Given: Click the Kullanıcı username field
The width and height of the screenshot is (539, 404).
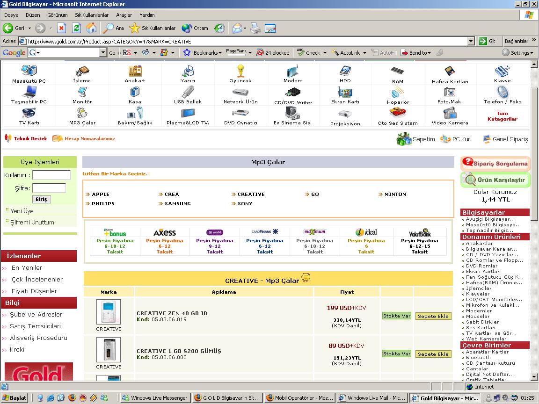Looking at the screenshot, I should 51,175.
